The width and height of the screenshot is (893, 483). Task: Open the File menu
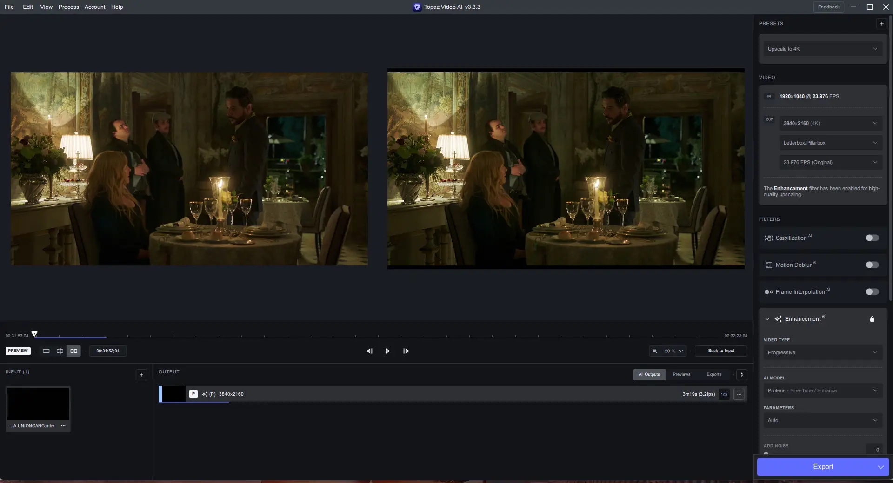pyautogui.click(x=9, y=7)
